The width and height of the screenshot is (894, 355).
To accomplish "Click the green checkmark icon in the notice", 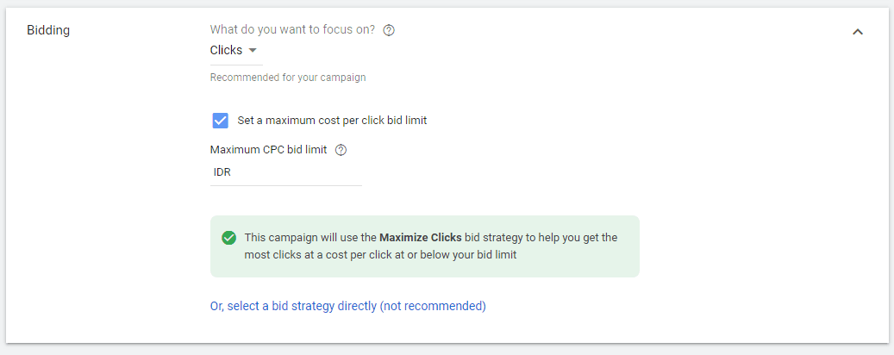I will coord(228,238).
